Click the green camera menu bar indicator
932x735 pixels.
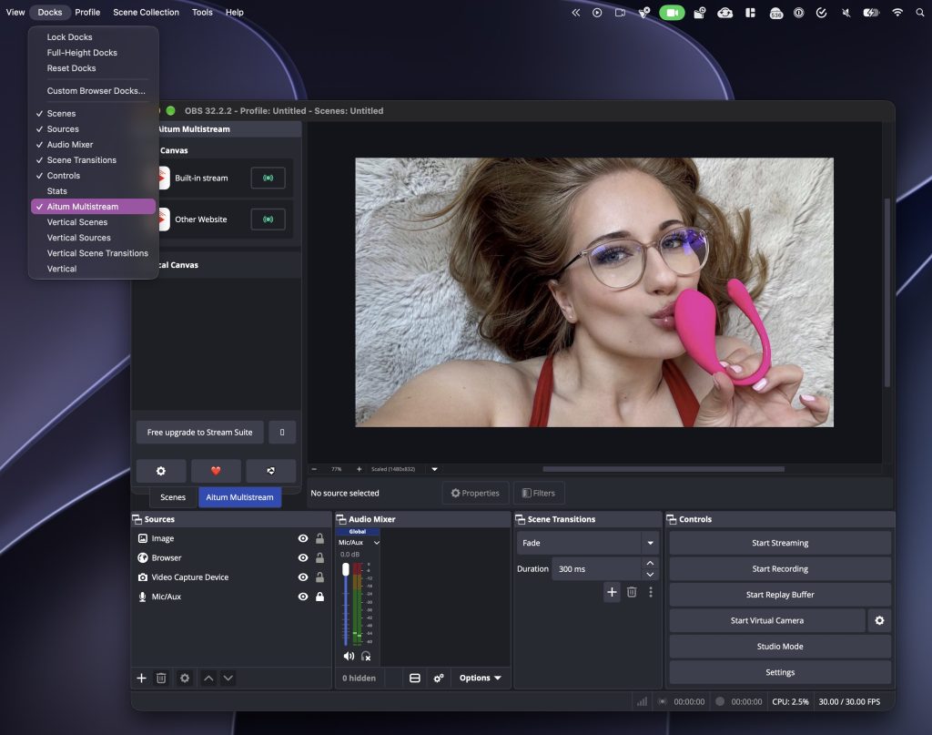point(673,13)
